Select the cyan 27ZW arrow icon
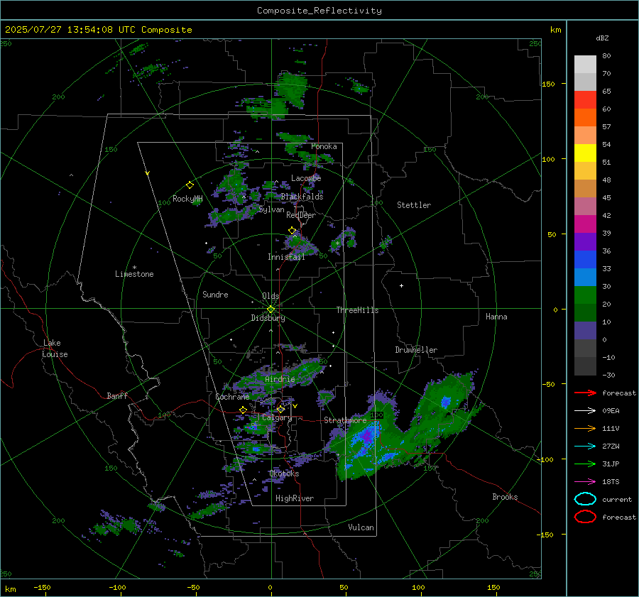This screenshot has height=597, width=639. click(585, 447)
